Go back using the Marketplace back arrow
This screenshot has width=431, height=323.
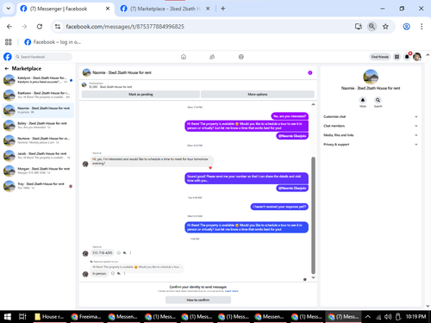[7, 68]
